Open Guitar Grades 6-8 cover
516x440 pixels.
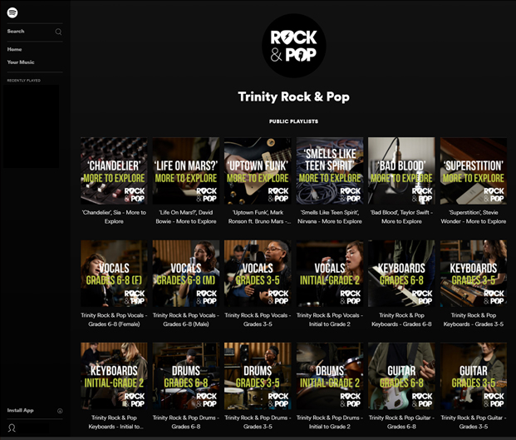[401, 376]
